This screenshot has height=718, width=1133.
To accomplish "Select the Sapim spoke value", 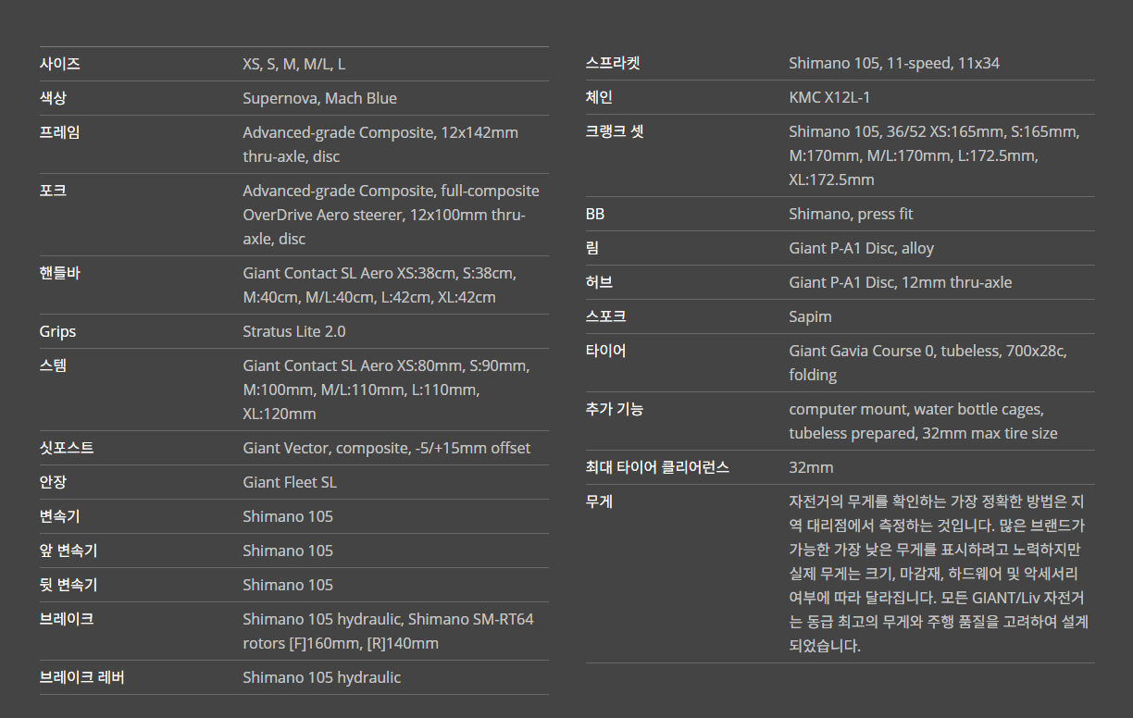I will (x=810, y=316).
